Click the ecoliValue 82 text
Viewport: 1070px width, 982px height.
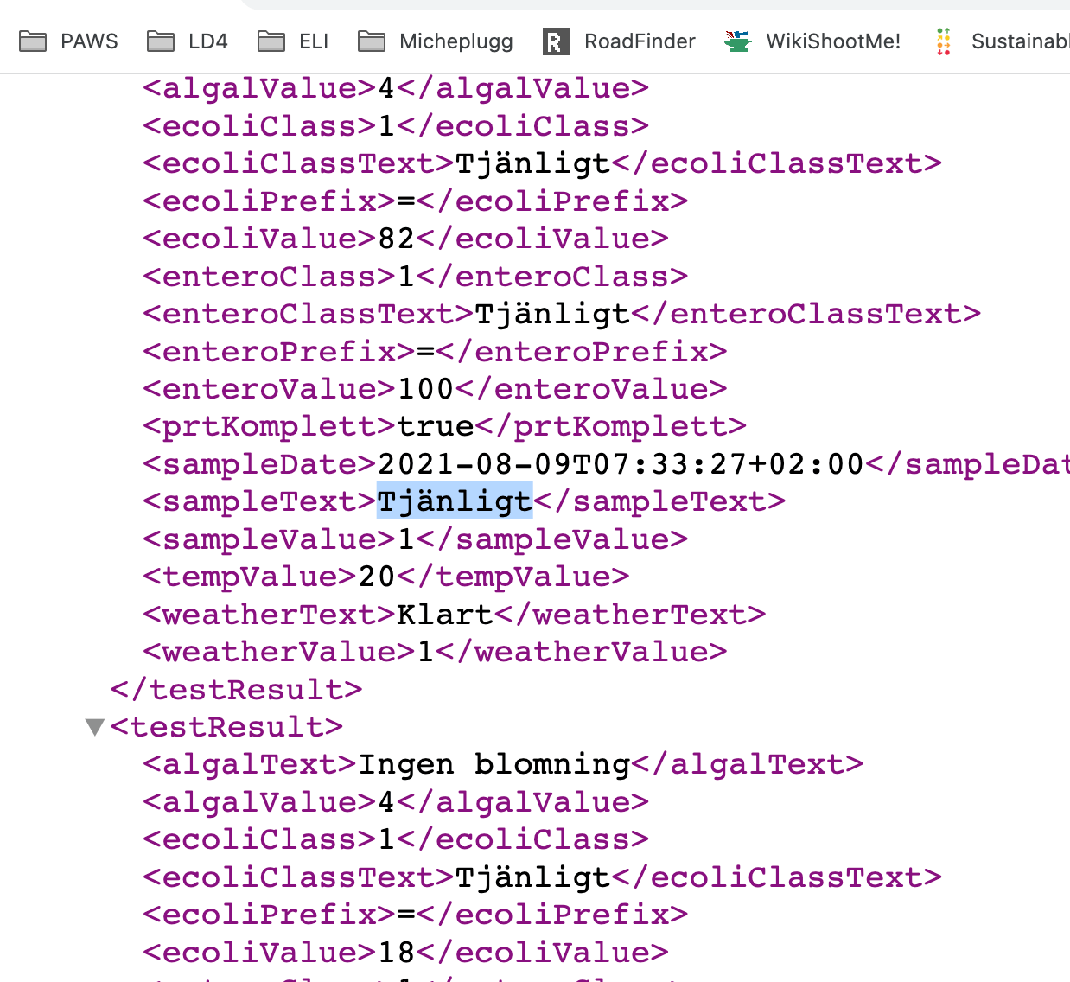click(397, 239)
